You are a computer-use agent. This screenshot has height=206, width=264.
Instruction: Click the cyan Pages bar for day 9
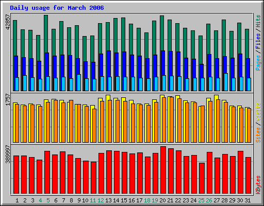tap(79, 82)
